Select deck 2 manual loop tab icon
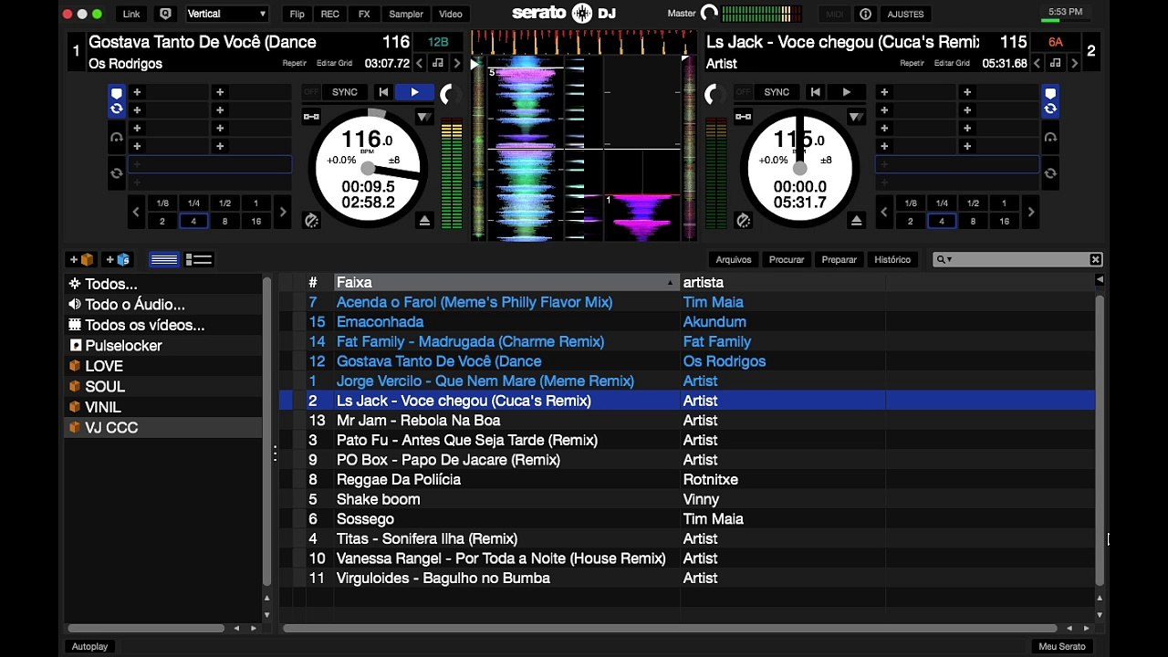This screenshot has height=657, width=1168. pos(1050,172)
